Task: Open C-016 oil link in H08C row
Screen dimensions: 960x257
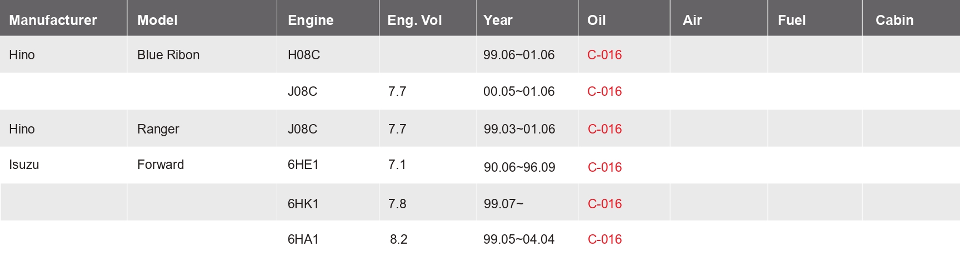Action: pyautogui.click(x=604, y=55)
